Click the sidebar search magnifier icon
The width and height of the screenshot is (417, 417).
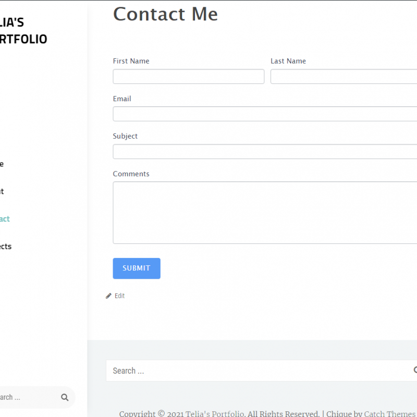coord(65,397)
